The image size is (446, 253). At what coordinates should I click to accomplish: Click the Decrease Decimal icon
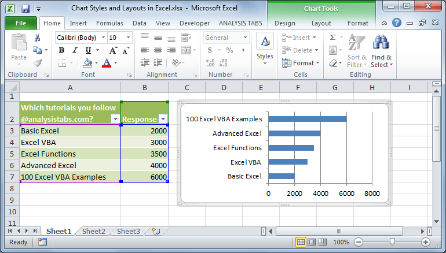223,63
